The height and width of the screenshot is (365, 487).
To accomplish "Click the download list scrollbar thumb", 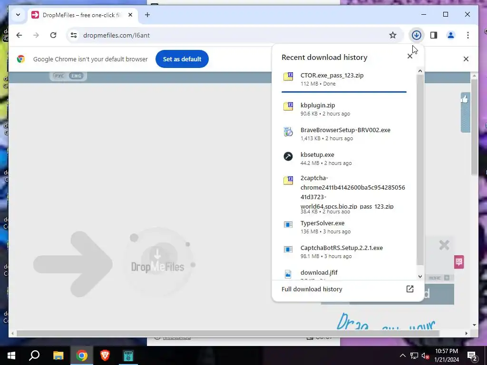I will [x=420, y=170].
